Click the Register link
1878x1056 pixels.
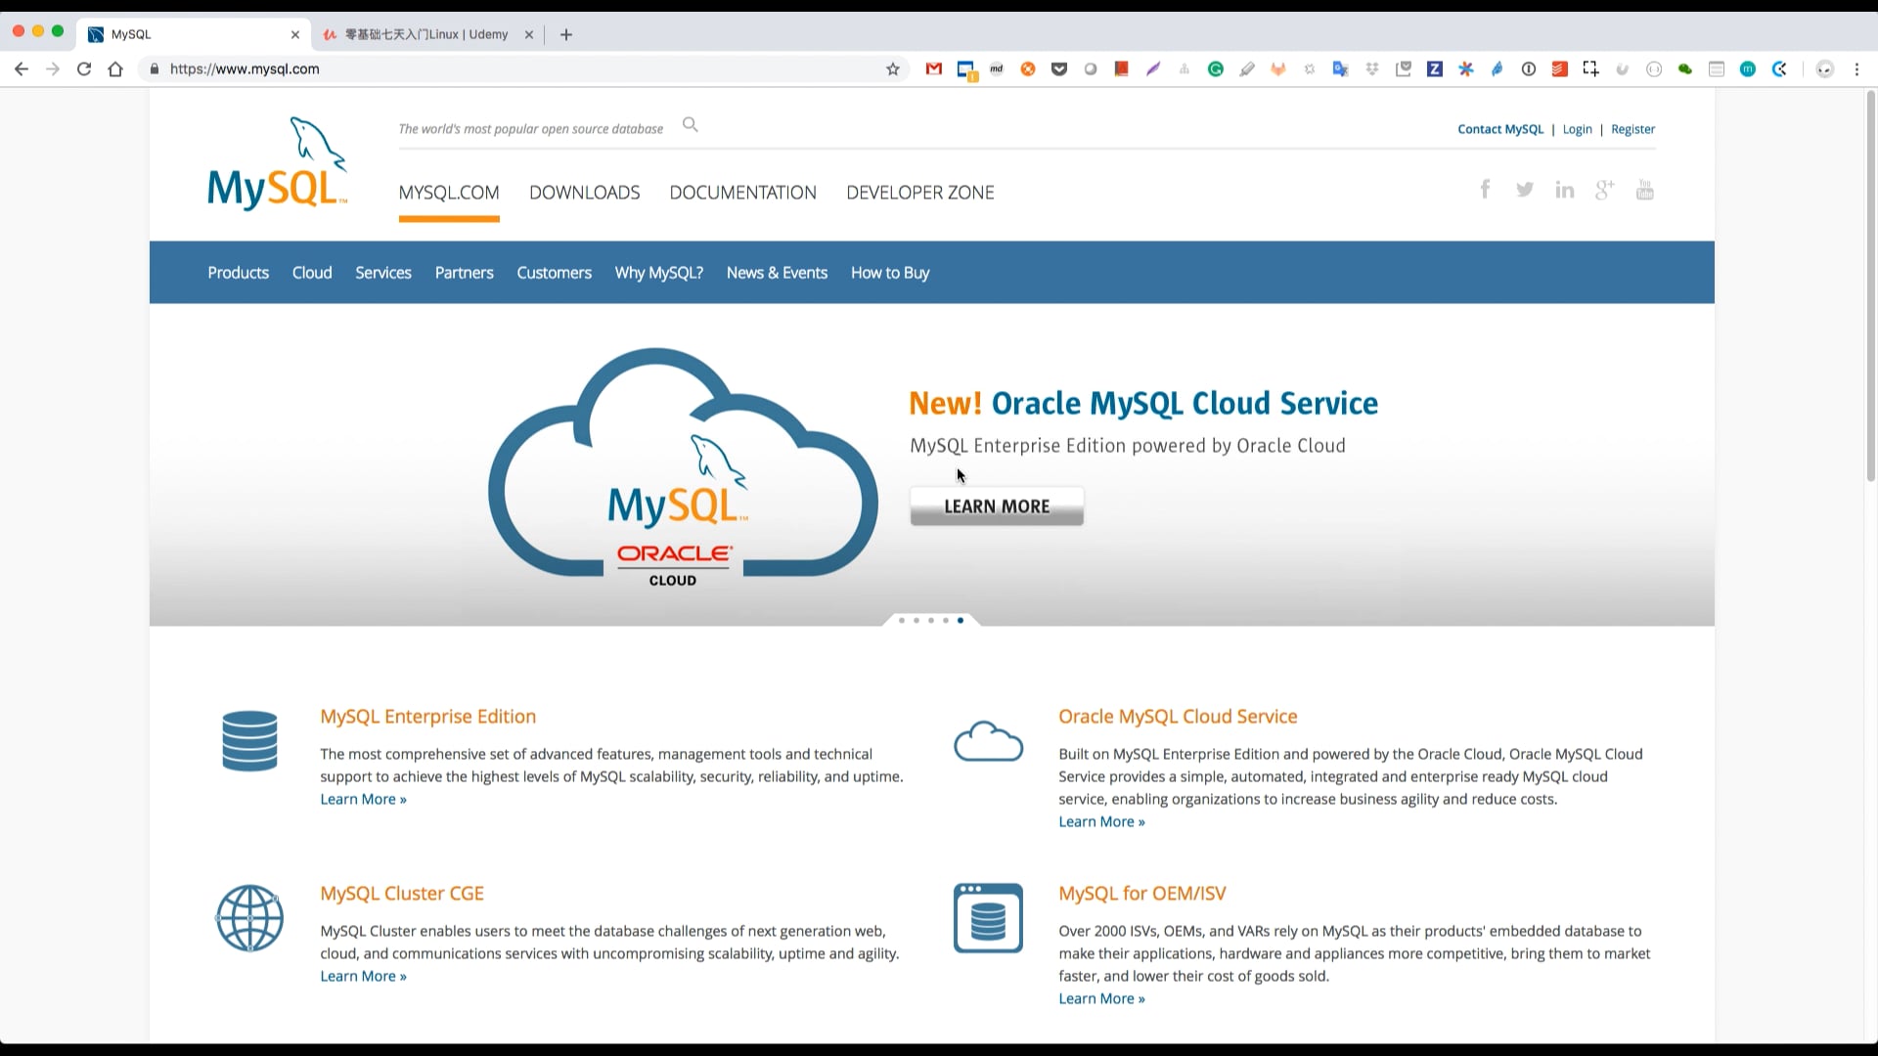coord(1632,128)
